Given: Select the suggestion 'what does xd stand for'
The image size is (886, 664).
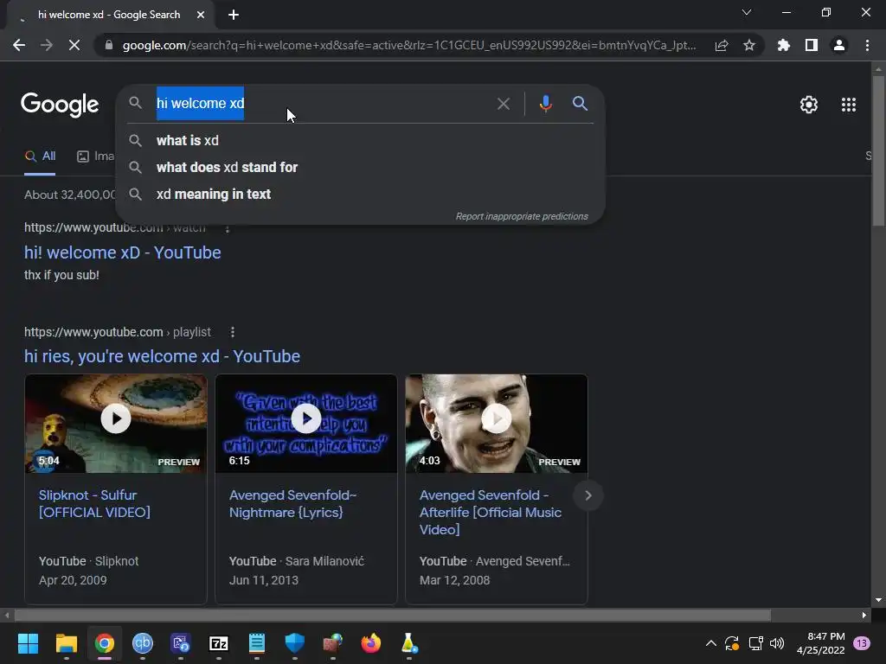Looking at the screenshot, I should point(361,167).
